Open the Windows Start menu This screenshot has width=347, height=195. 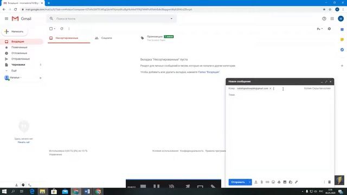click(4, 191)
